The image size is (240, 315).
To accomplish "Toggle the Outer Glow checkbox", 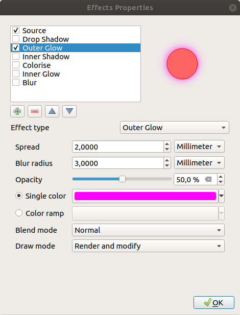I will [x=16, y=47].
